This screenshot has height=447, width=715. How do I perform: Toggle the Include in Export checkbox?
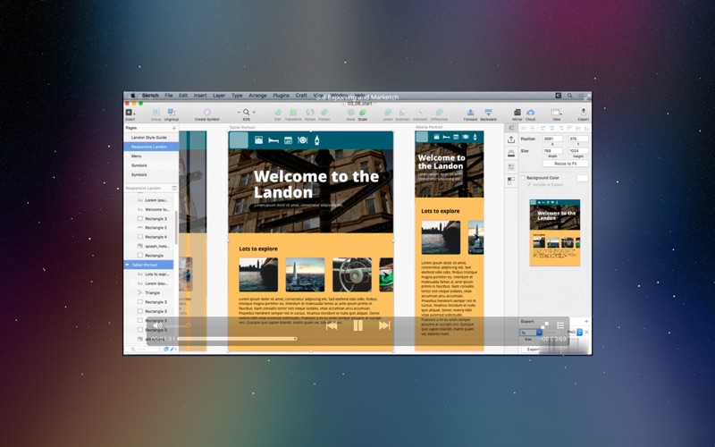(529, 185)
